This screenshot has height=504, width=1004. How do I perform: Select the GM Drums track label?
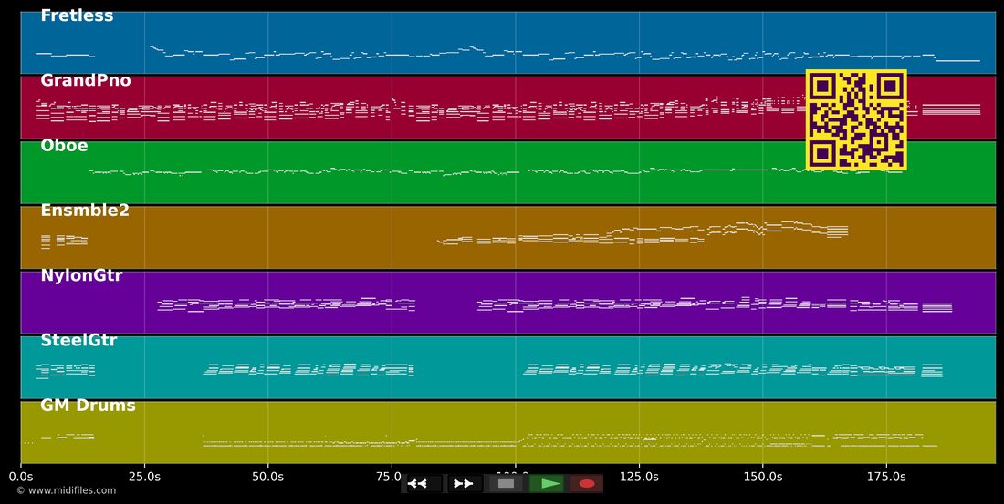click(88, 406)
